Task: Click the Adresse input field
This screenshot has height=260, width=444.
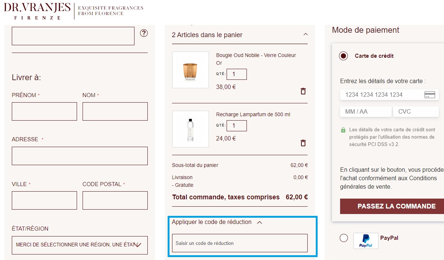Action: (80, 156)
